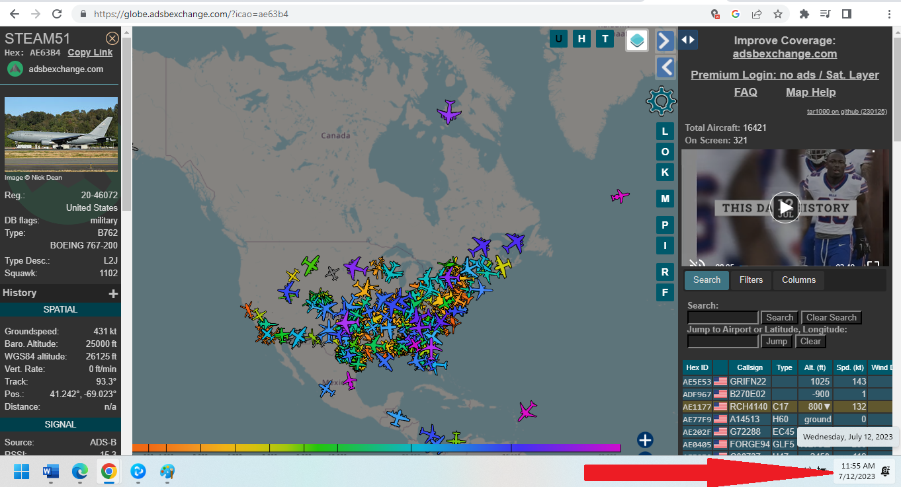Open the FAQ link
Screen dimensions: 901x487
746,93
